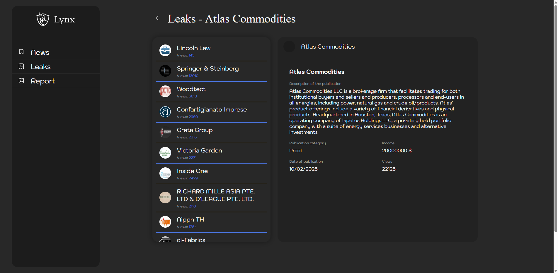The image size is (558, 273).
Task: Click the Lincoln Law briefcase logo
Action: (165, 50)
